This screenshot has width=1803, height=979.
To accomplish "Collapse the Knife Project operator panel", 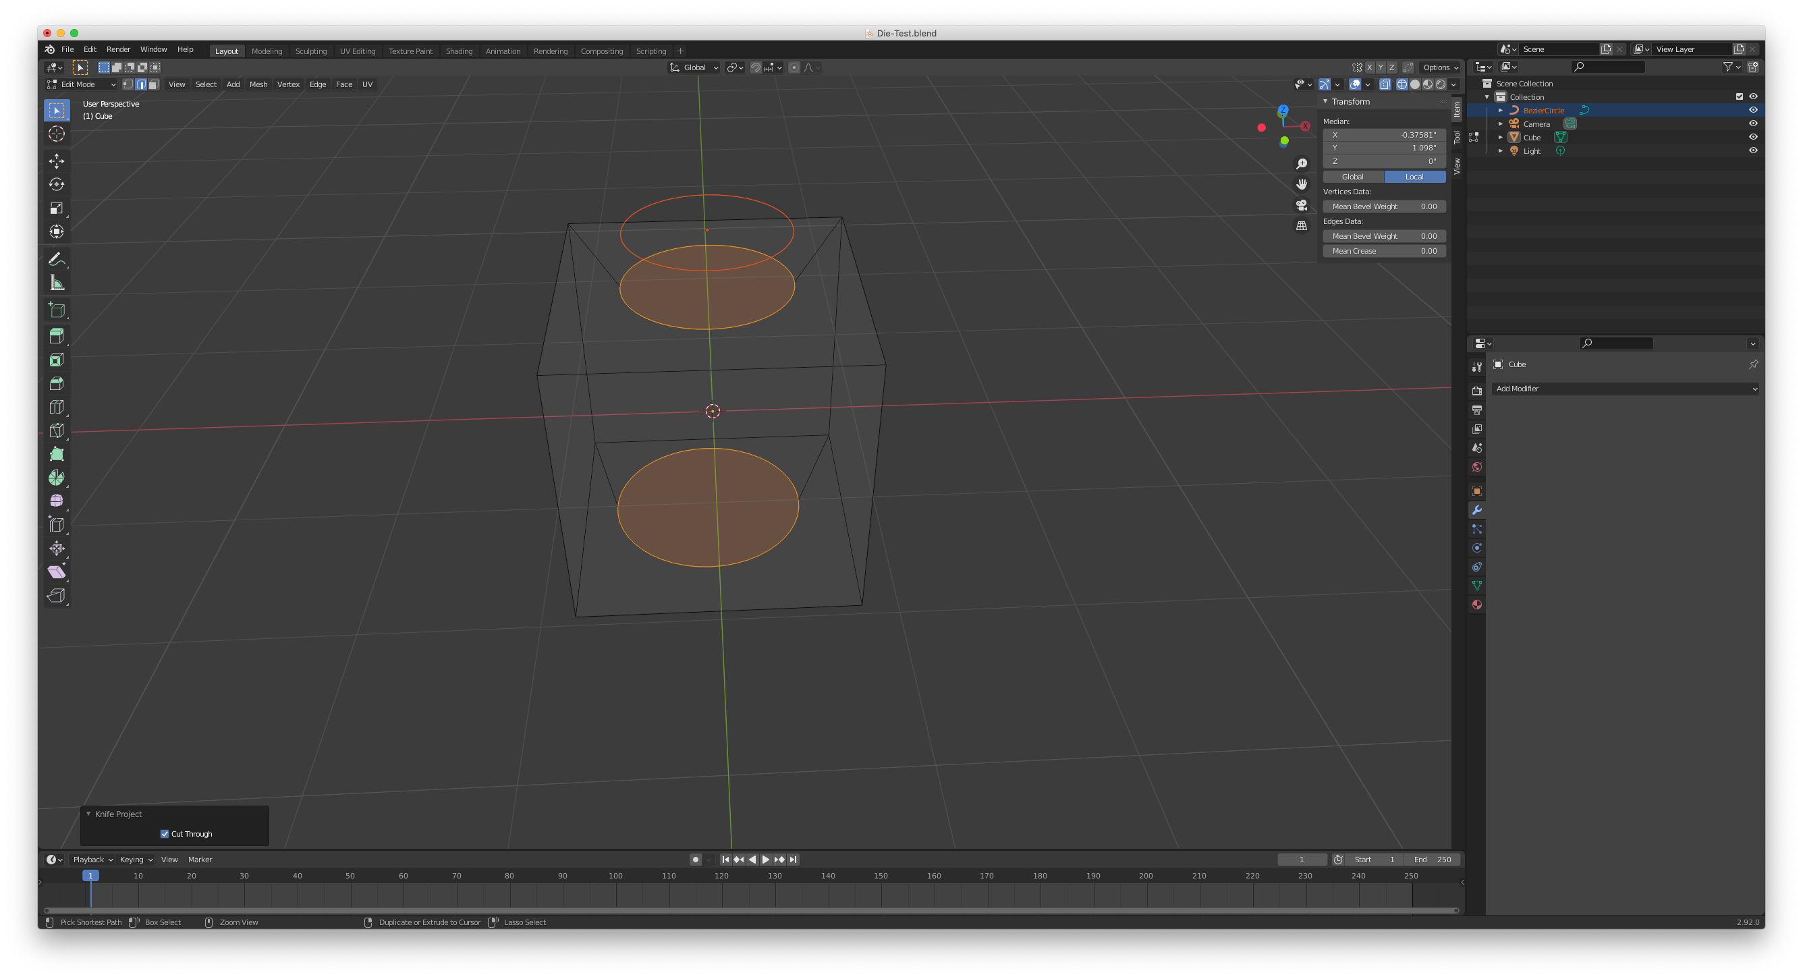I will [88, 813].
